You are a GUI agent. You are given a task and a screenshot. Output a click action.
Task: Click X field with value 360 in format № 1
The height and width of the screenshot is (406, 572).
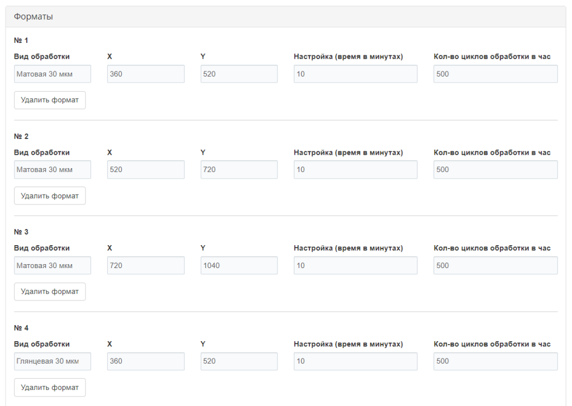[x=146, y=74]
